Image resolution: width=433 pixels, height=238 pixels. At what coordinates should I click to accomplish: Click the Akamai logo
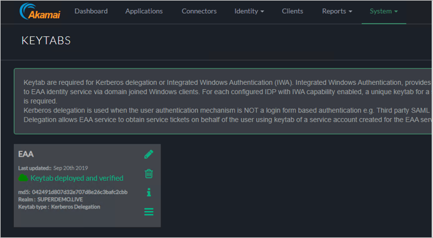point(40,11)
